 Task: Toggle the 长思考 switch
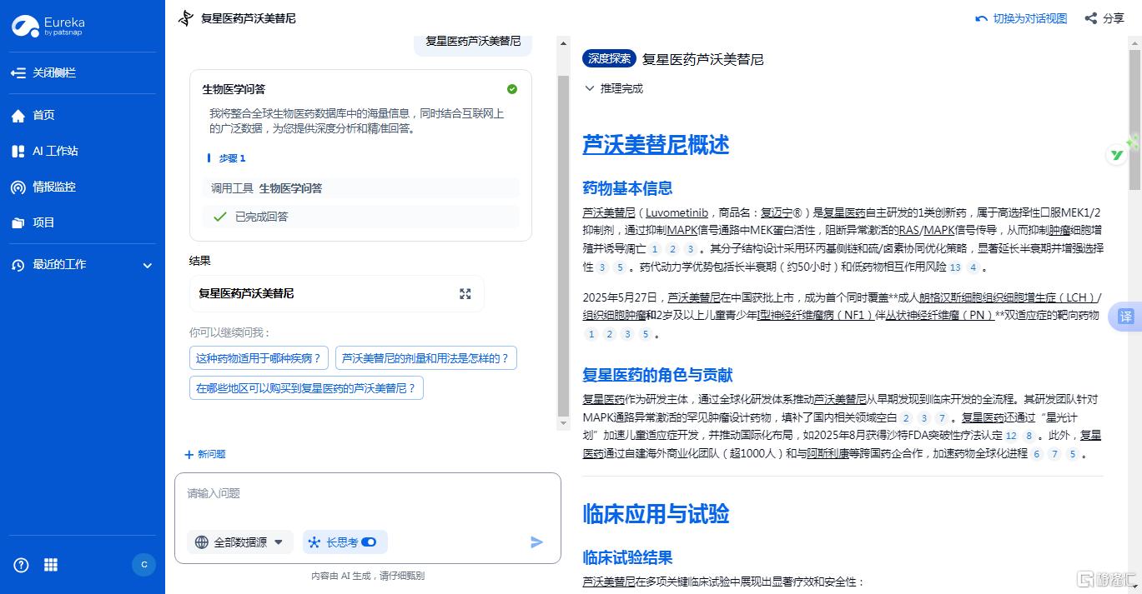click(369, 542)
